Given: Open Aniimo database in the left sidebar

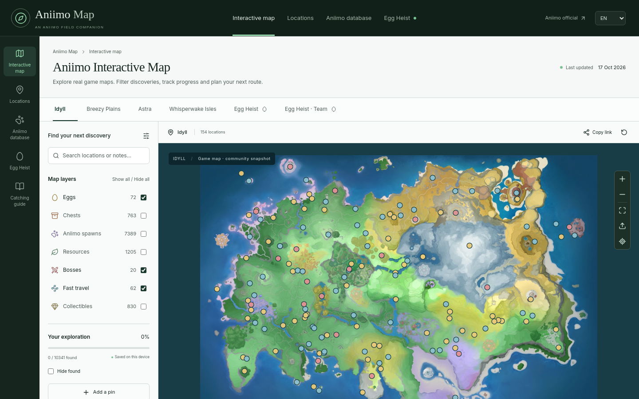Looking at the screenshot, I should (x=20, y=128).
